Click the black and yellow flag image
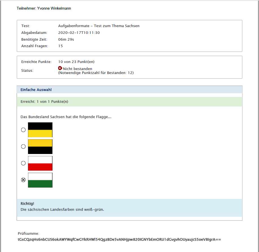 tap(40, 130)
